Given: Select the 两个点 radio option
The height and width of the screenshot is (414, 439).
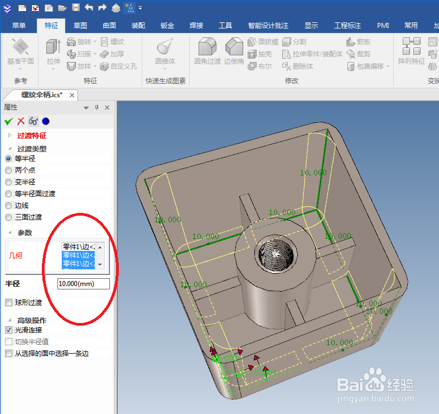Looking at the screenshot, I should coord(8,170).
